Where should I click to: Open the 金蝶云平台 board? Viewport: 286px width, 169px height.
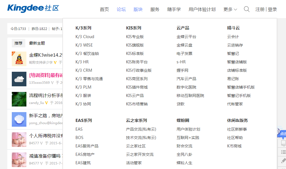187,37
